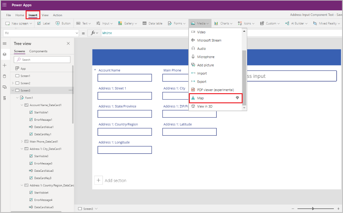Open the Forms dropdown
343x213 pixels.
coord(177,24)
